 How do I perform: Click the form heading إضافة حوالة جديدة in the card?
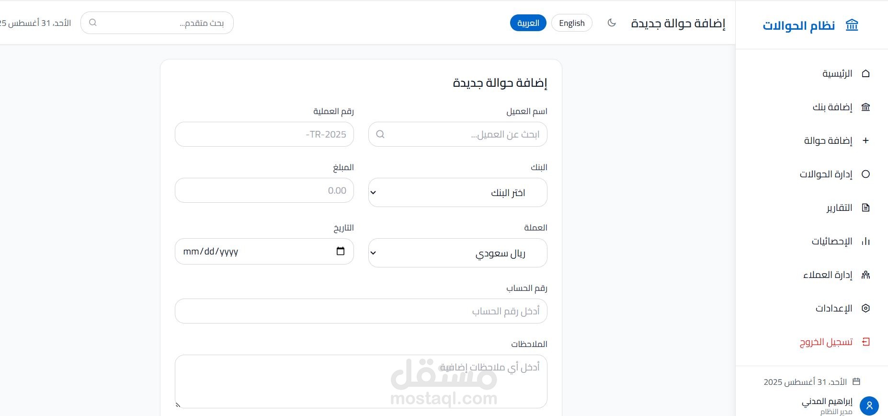(x=500, y=83)
